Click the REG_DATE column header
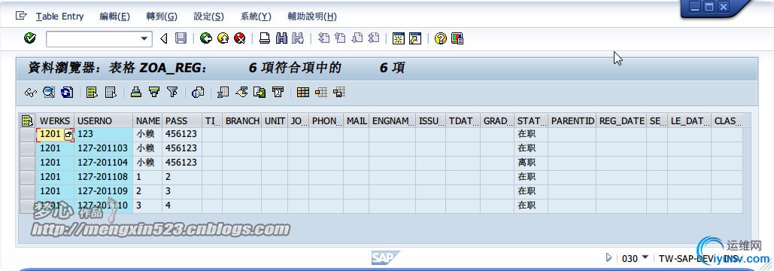The height and width of the screenshot is (271, 774). click(621, 121)
